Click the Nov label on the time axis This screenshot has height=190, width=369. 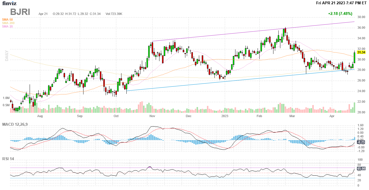point(152,116)
